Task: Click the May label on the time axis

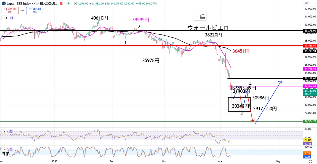Action: pos(278,161)
